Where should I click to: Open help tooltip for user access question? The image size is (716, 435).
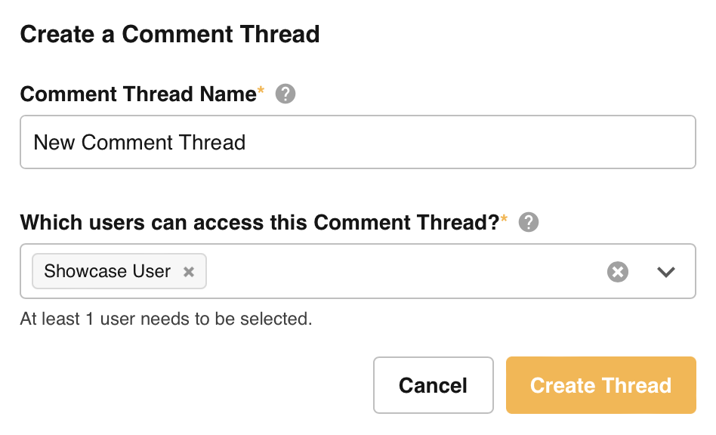pyautogui.click(x=529, y=223)
